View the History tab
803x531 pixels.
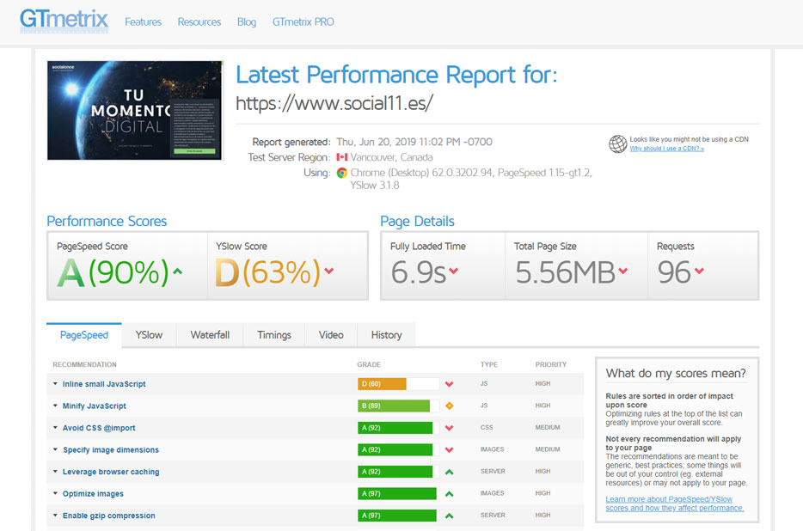point(386,335)
